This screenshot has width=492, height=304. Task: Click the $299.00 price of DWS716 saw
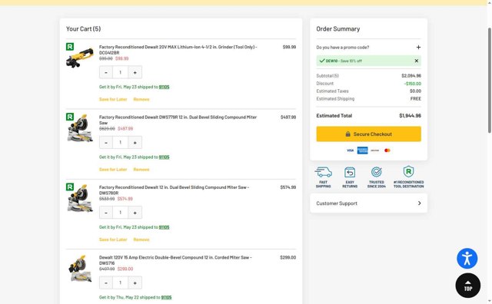pos(288,258)
